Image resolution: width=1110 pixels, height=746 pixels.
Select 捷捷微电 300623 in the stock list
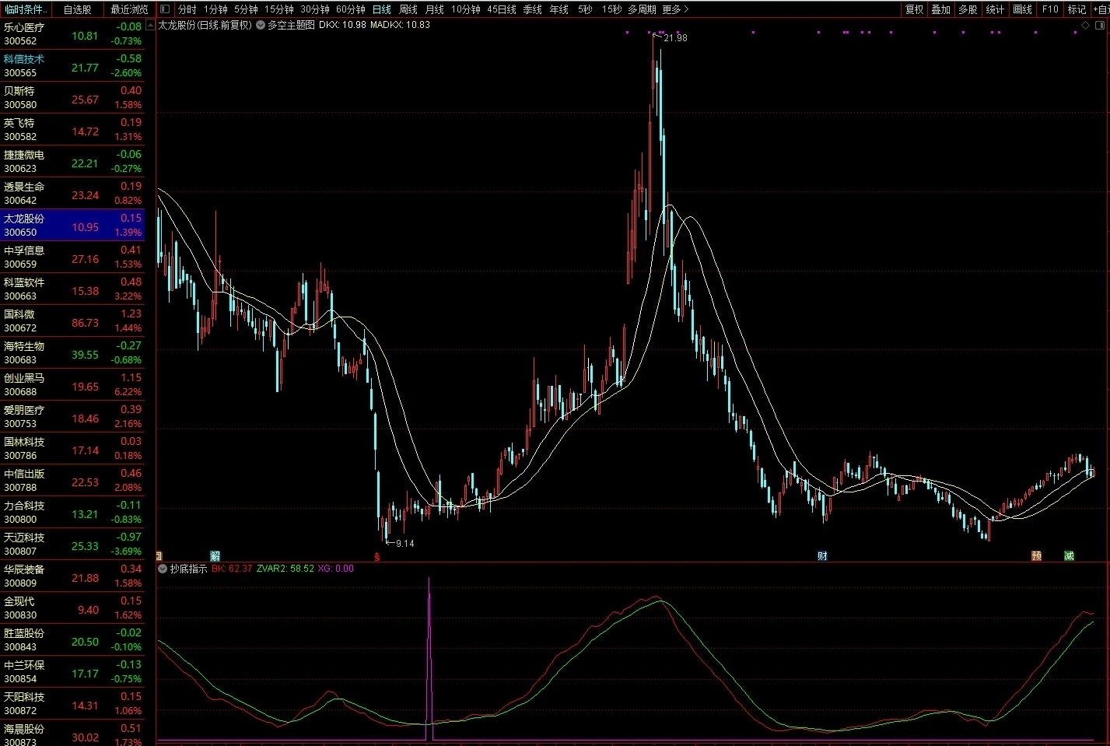point(72,161)
